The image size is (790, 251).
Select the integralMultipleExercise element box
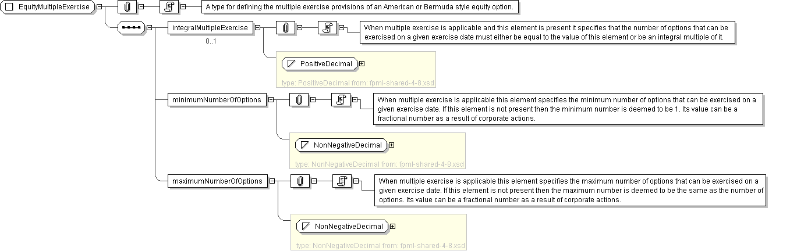pos(210,28)
